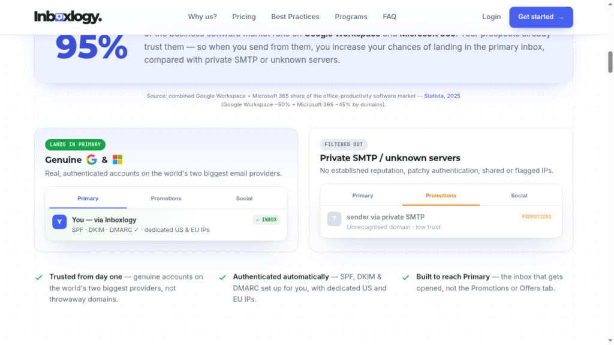This screenshot has height=345, width=614.
Task: Open the sender via private SMTP email row
Action: (x=441, y=222)
